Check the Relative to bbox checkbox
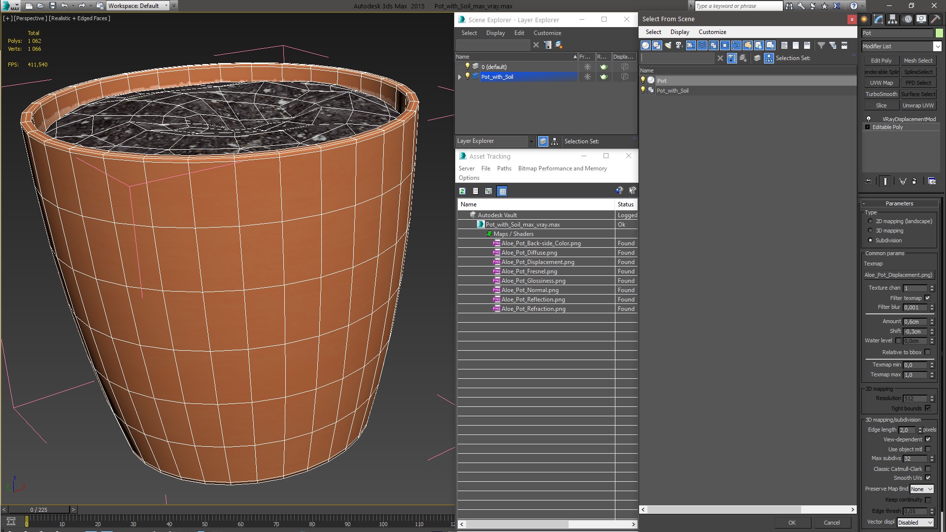Image resolution: width=946 pixels, height=532 pixels. 928,352
